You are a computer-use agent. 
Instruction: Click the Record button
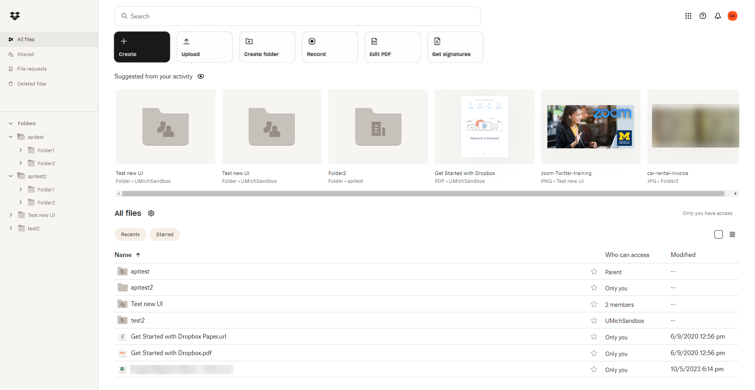click(330, 47)
